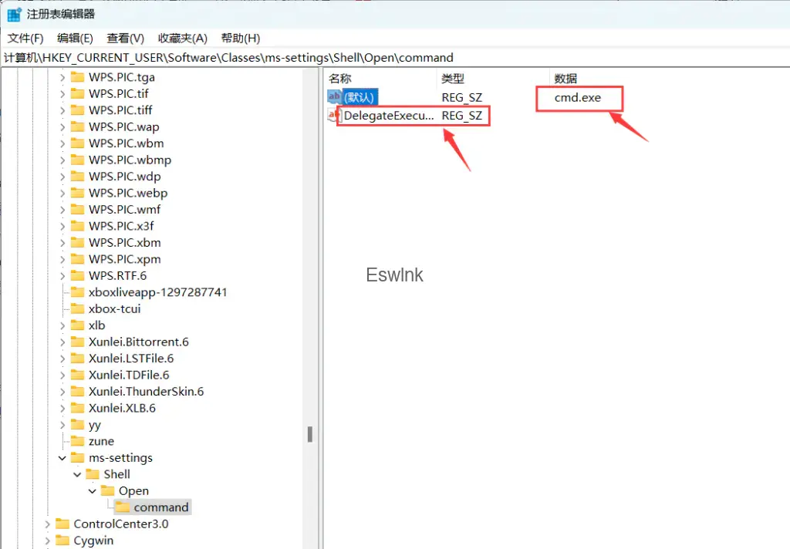Click the ms-settings folder icon

77,458
